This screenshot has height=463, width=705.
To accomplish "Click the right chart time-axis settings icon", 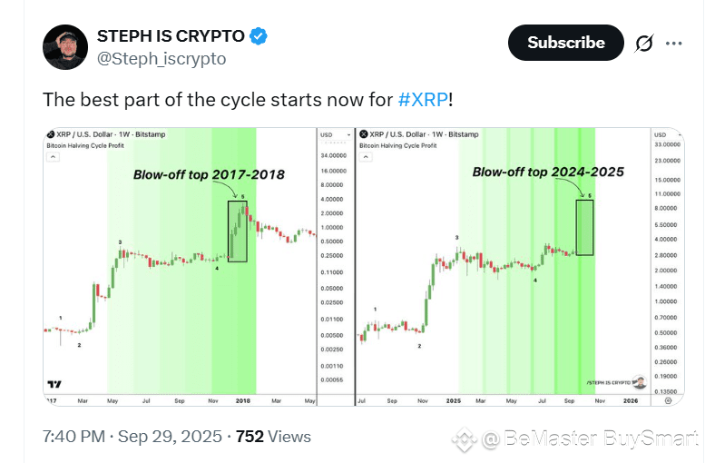I will pyautogui.click(x=668, y=400).
